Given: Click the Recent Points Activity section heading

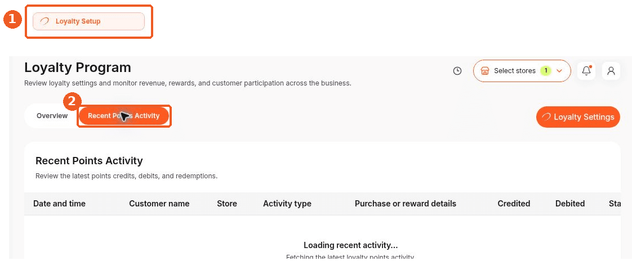Looking at the screenshot, I should pyautogui.click(x=89, y=161).
